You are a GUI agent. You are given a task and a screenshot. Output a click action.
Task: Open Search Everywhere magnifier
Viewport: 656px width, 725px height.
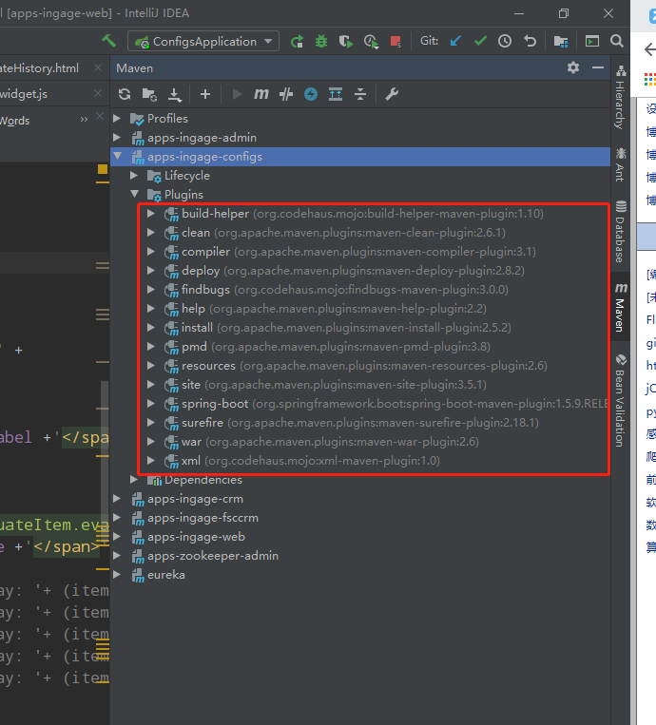[x=616, y=41]
